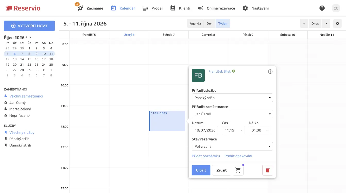Viewport: 346px width, 193px height.
Task: Open the Kalendář tab
Action: coord(123,8)
